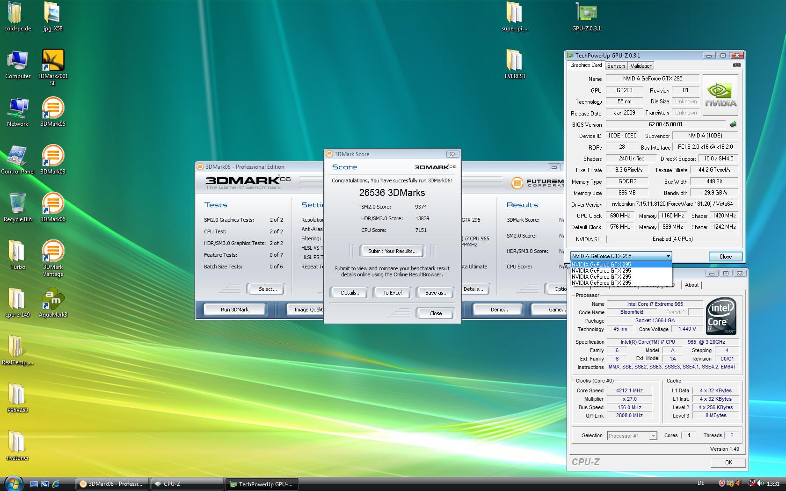Open the Processor #1 selection dropdown
The height and width of the screenshot is (491, 786).
tap(632, 436)
